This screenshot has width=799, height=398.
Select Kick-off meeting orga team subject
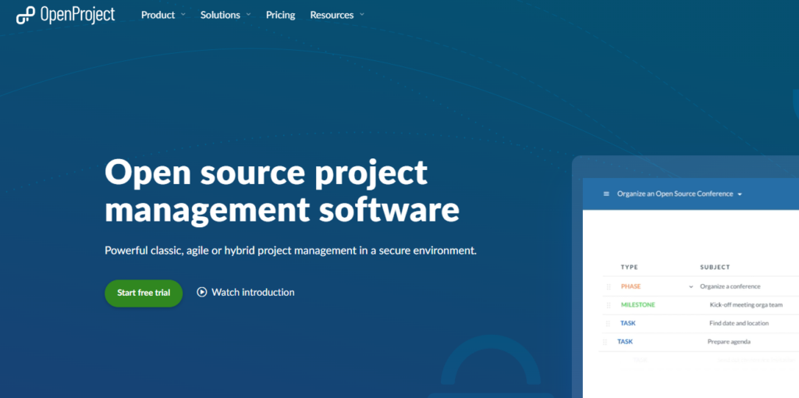coord(746,304)
